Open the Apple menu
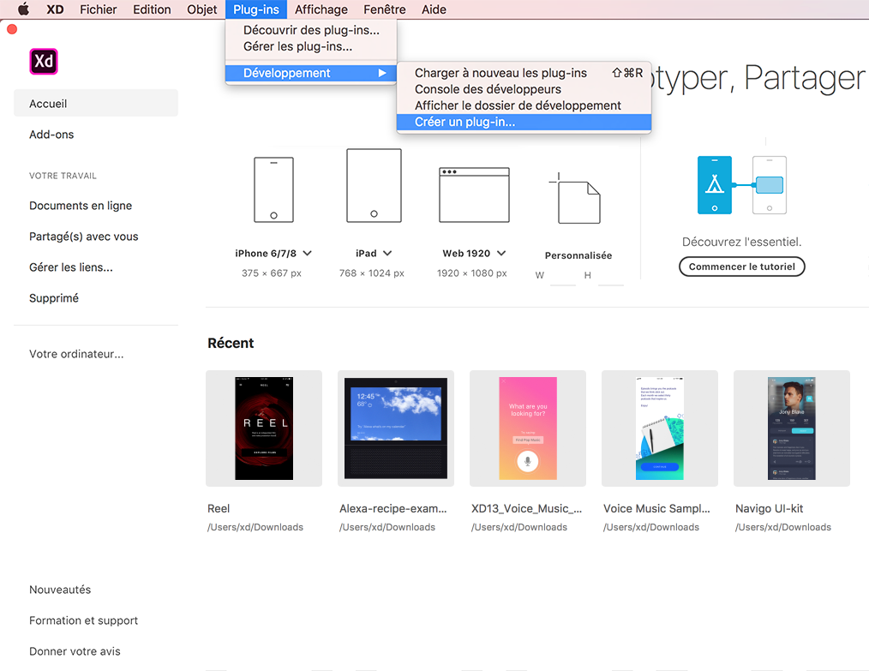Viewport: 869px width, 671px height. pyautogui.click(x=23, y=9)
